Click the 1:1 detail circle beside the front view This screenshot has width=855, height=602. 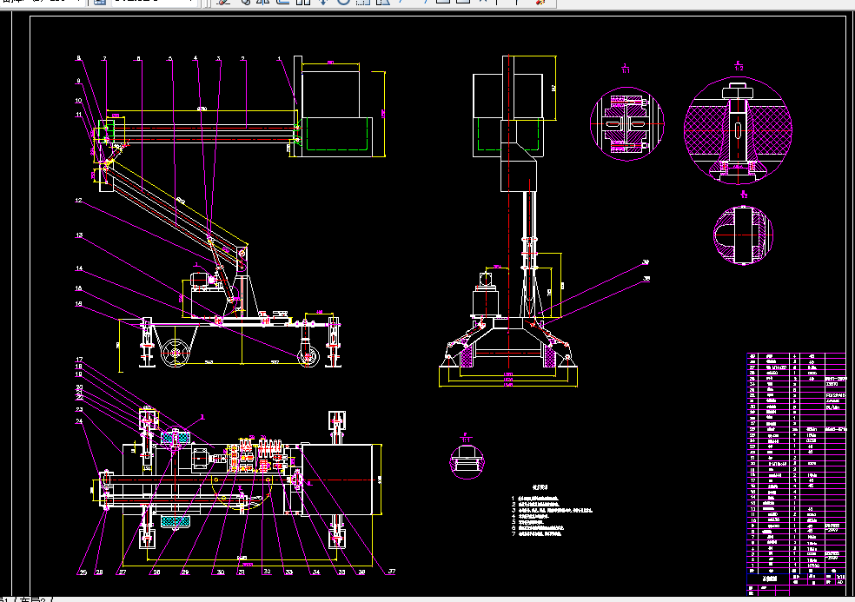tap(627, 123)
